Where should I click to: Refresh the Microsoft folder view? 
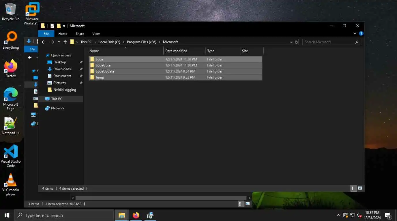296,42
